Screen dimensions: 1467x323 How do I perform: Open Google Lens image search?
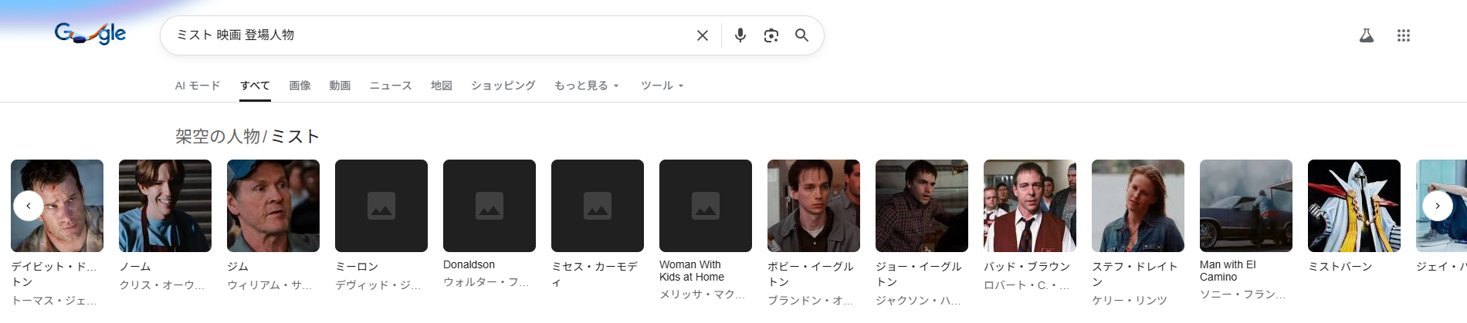click(x=771, y=35)
